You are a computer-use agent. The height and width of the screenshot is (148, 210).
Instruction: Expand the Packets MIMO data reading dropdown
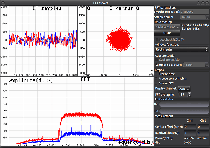tap(167, 27)
